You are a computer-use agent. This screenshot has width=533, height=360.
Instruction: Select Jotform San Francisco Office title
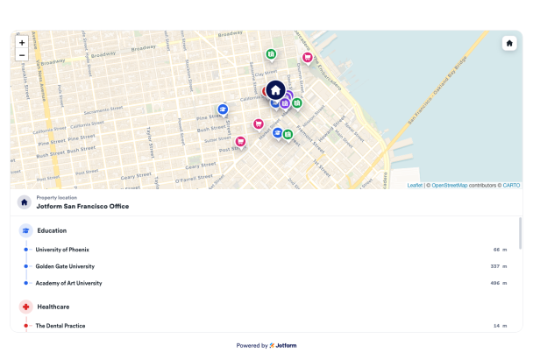pos(82,206)
